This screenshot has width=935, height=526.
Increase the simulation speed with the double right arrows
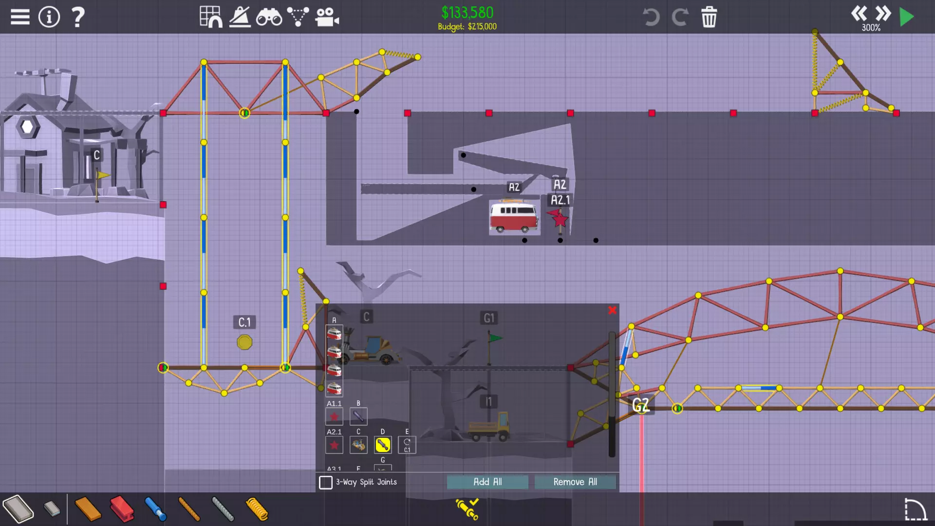coord(883,13)
